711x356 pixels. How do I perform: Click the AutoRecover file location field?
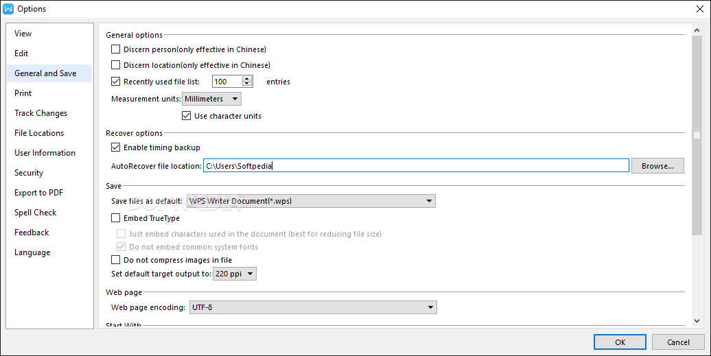coord(416,166)
